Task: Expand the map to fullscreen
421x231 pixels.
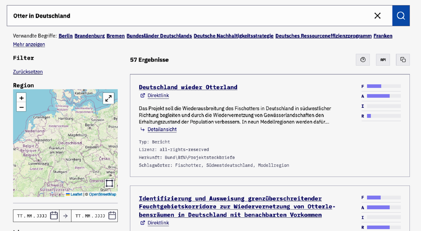Action: pyautogui.click(x=108, y=98)
